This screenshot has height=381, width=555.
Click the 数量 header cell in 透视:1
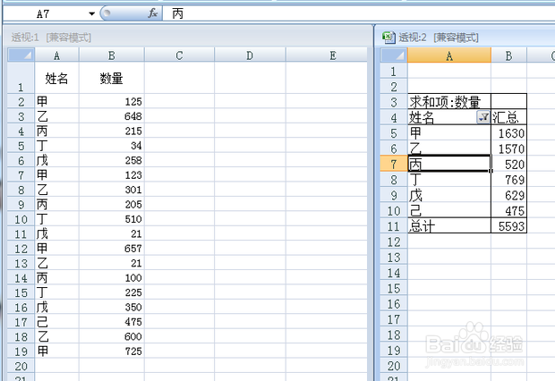tap(112, 78)
